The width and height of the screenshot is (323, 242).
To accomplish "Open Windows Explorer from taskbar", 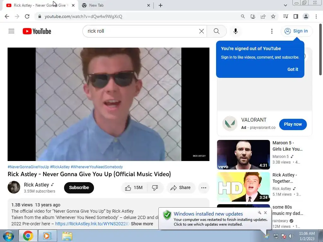I will [67, 236].
